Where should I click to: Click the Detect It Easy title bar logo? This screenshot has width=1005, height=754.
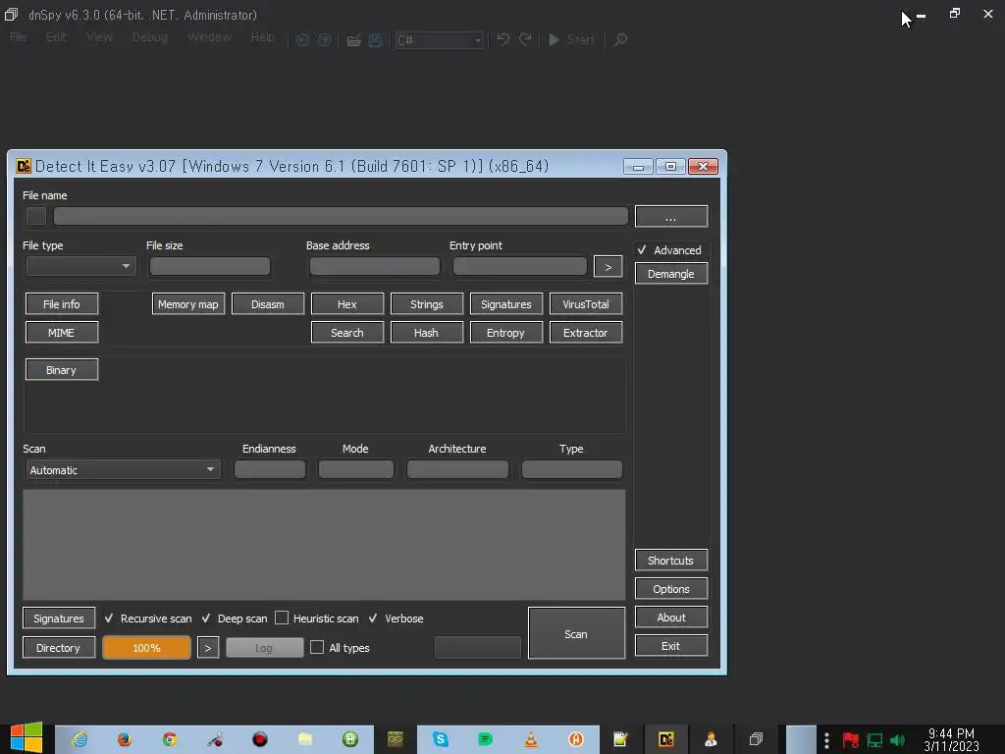[x=24, y=166]
